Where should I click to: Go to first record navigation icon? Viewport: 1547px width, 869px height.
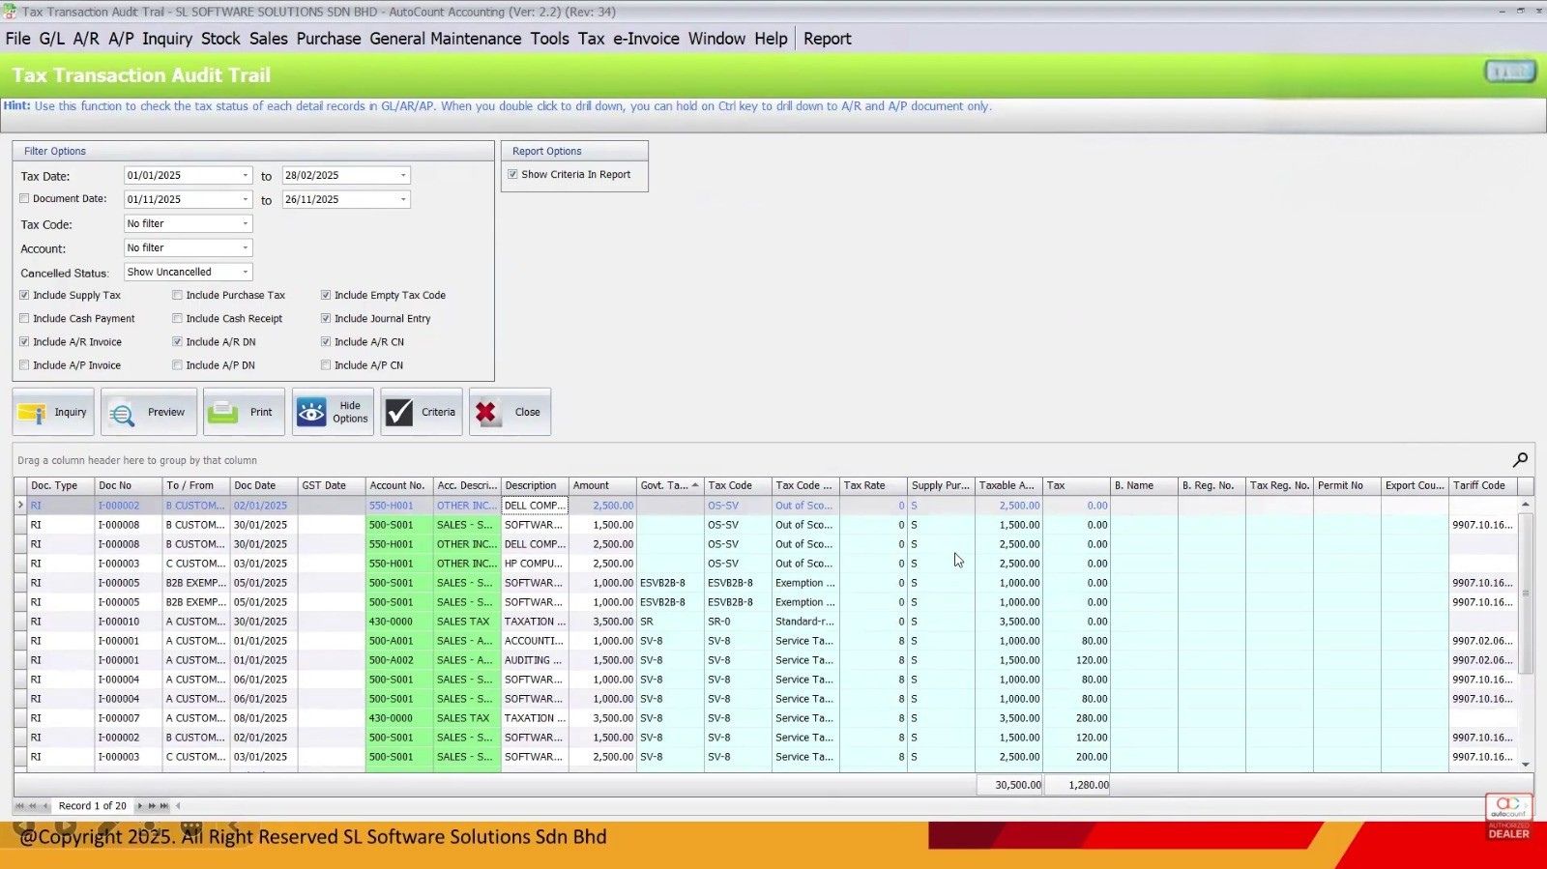tap(19, 805)
